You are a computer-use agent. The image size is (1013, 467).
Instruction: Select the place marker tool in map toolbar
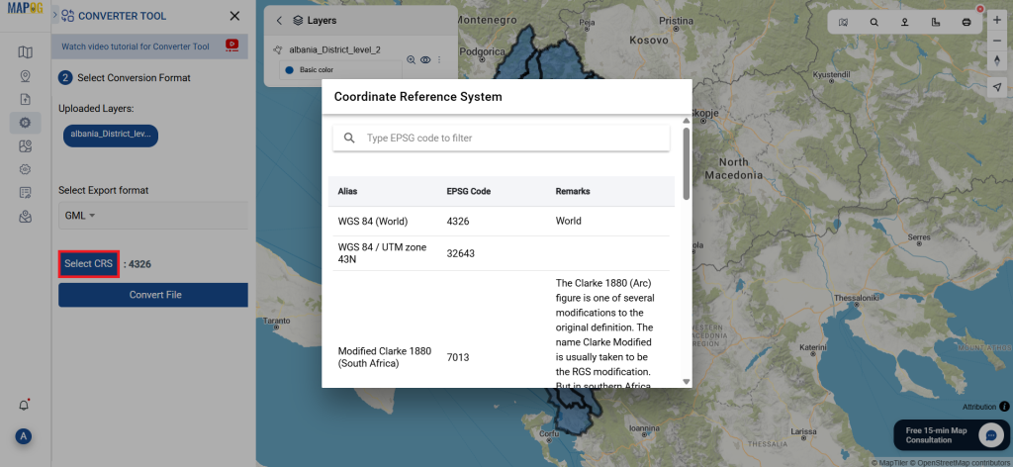tap(904, 22)
